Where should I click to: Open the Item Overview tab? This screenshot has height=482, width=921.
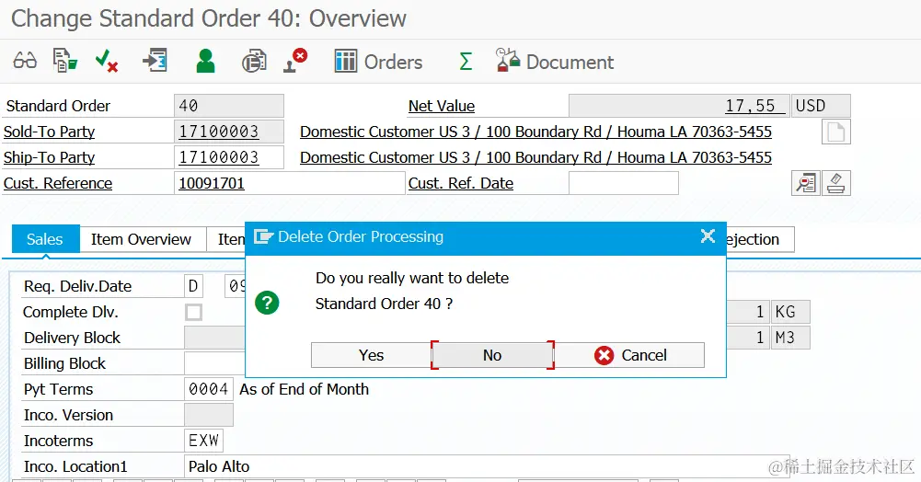(141, 239)
